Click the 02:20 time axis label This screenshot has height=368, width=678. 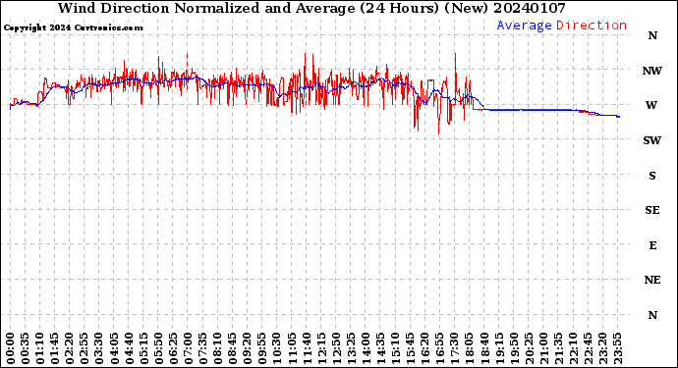pyautogui.click(x=70, y=348)
